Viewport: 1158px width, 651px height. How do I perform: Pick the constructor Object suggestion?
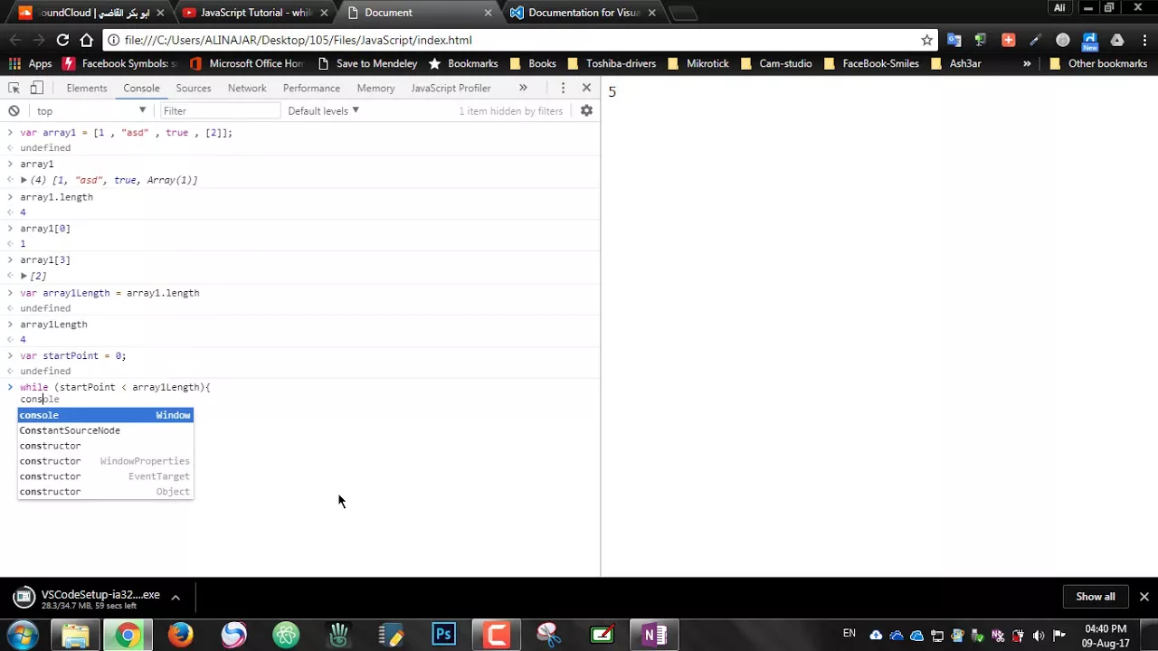pos(105,492)
